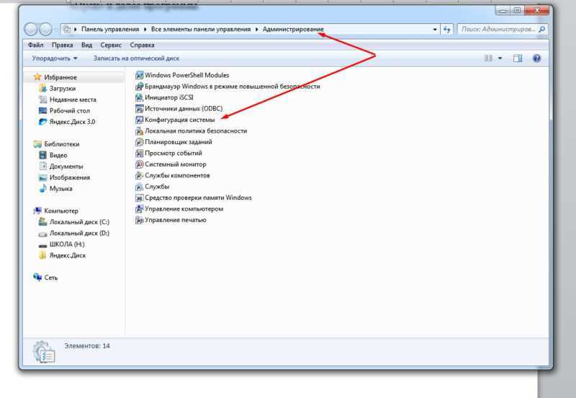Open the view options dropdown arrow

500,58
